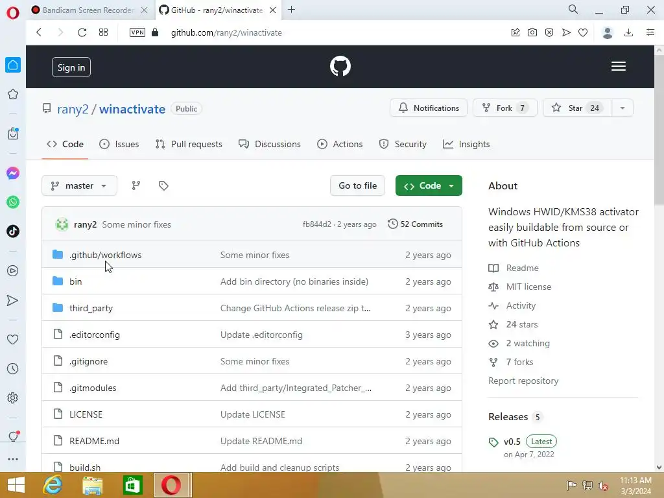This screenshot has height=498, width=664.
Task: Open the profile account icon
Action: [608, 32]
